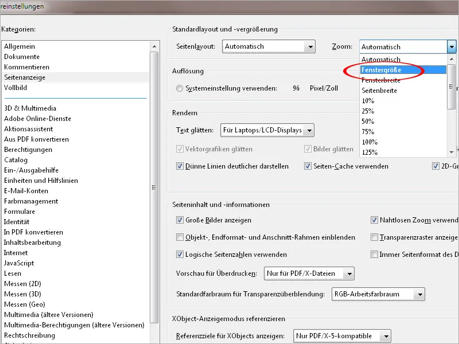459x344 pixels.
Task: Select Vollbild category
Action: pos(15,88)
